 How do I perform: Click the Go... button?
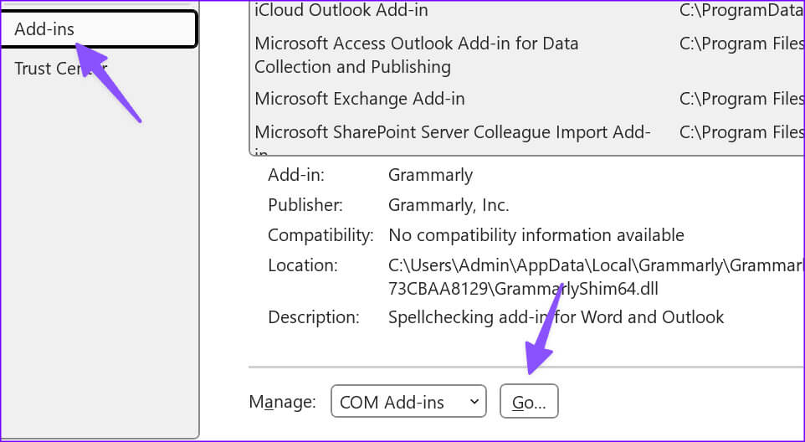pyautogui.click(x=529, y=402)
